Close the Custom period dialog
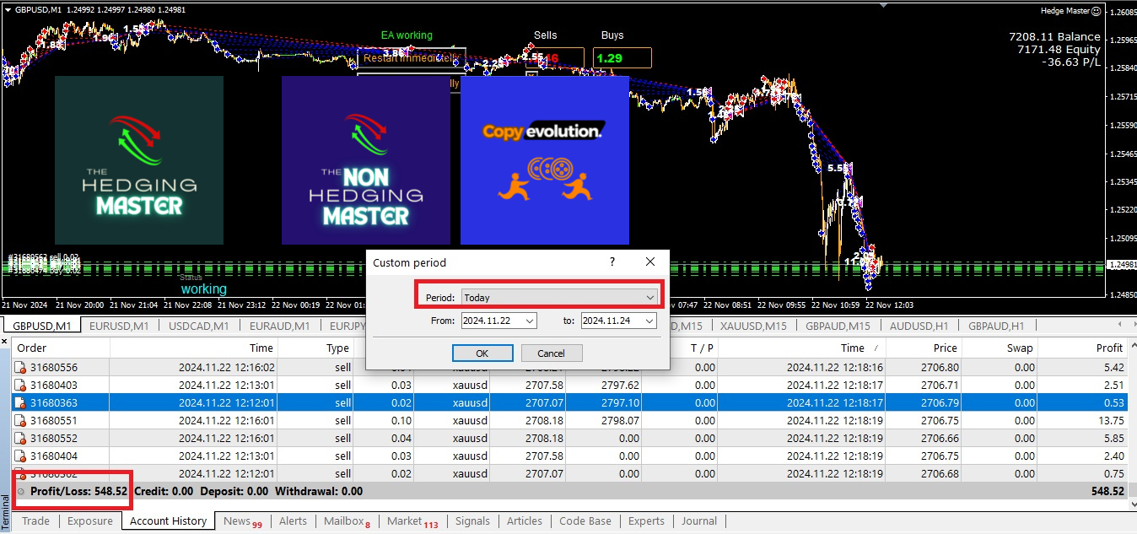This screenshot has width=1137, height=534. pos(650,262)
